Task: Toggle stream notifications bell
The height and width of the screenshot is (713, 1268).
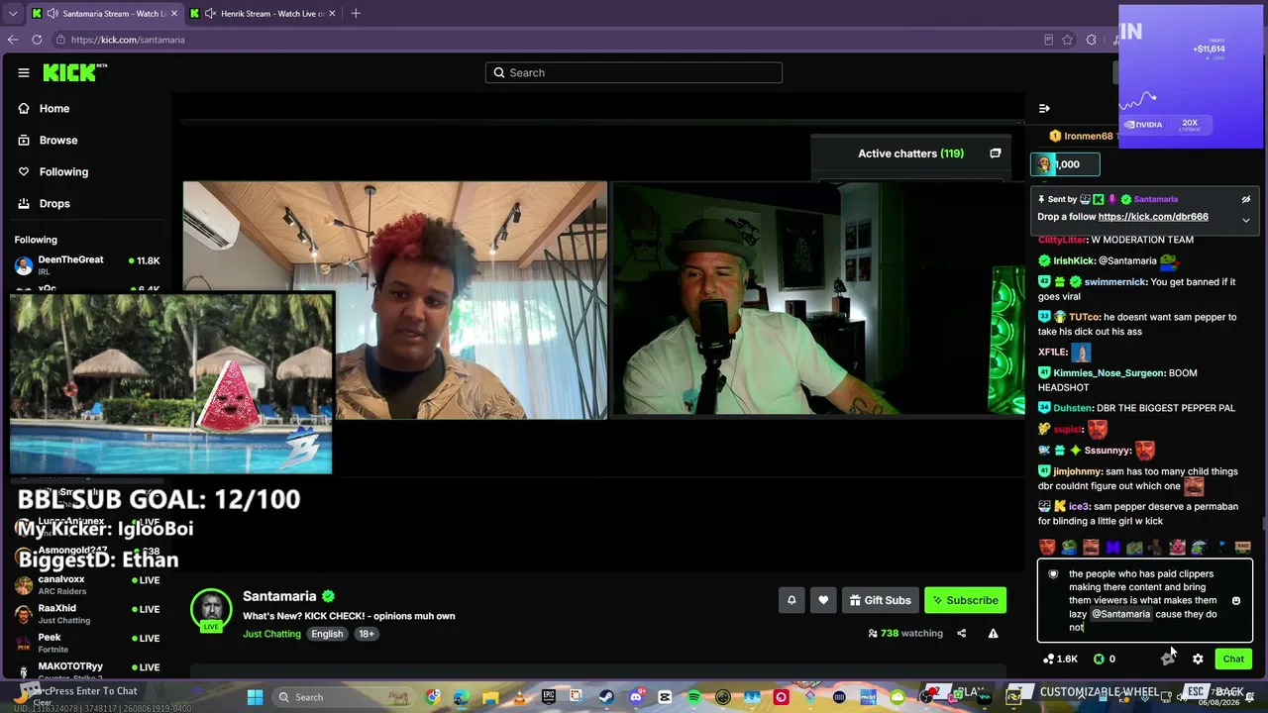Action: [792, 600]
